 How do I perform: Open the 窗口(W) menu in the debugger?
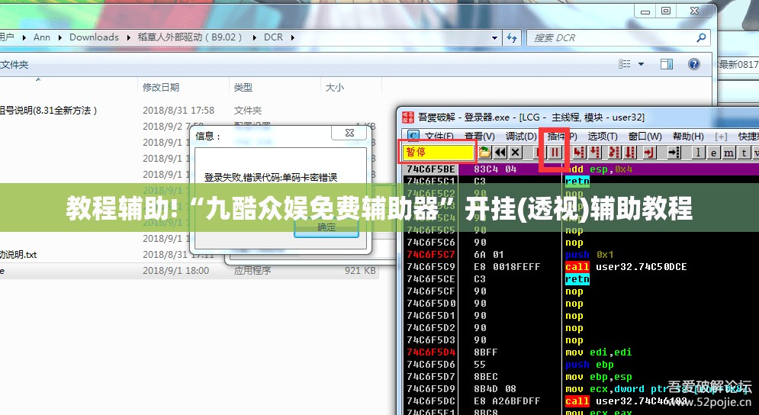click(x=645, y=137)
